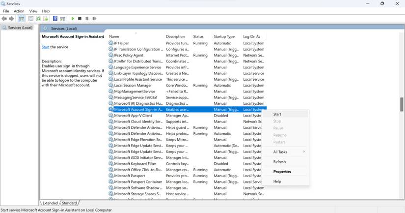
Task: Select Language Experience Service row
Action: [x=187, y=67]
